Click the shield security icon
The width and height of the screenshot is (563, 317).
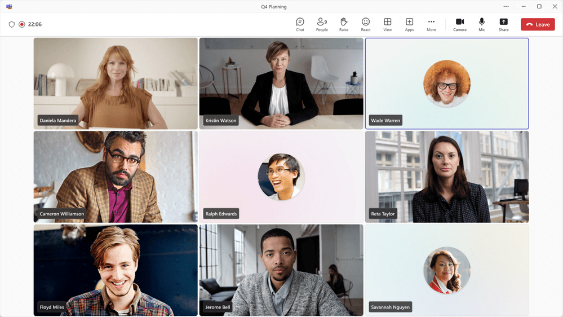click(x=11, y=24)
